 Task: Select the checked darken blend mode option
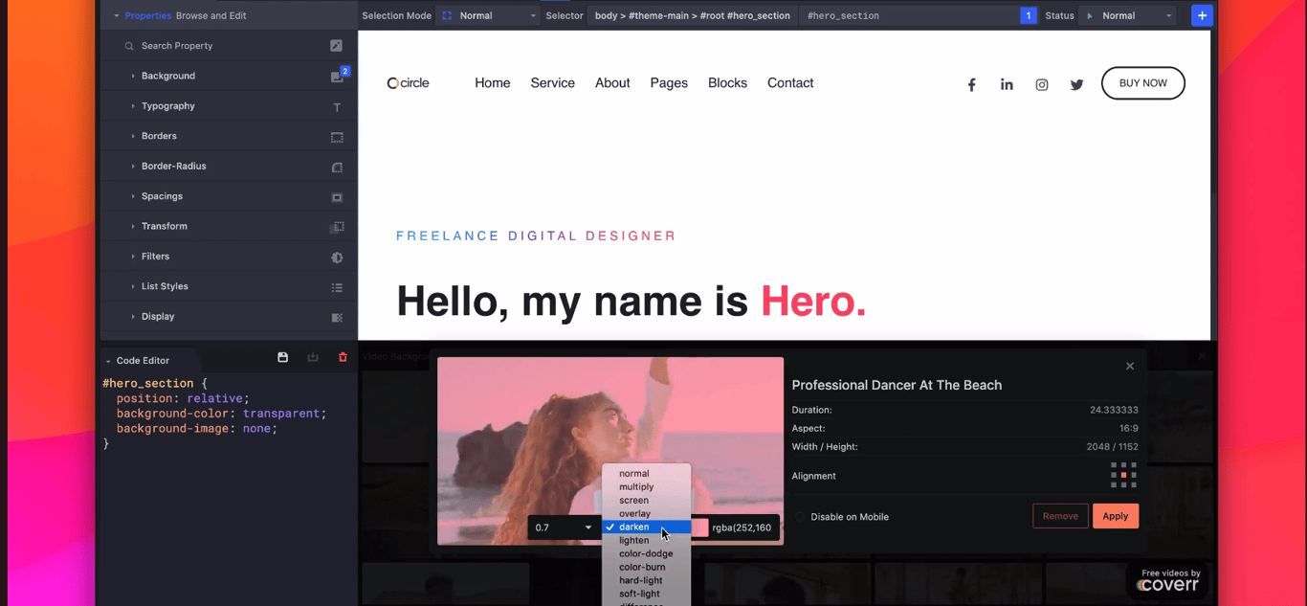point(647,527)
